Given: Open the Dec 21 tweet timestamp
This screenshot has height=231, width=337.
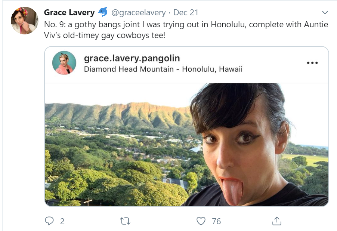Looking at the screenshot, I should coord(186,12).
